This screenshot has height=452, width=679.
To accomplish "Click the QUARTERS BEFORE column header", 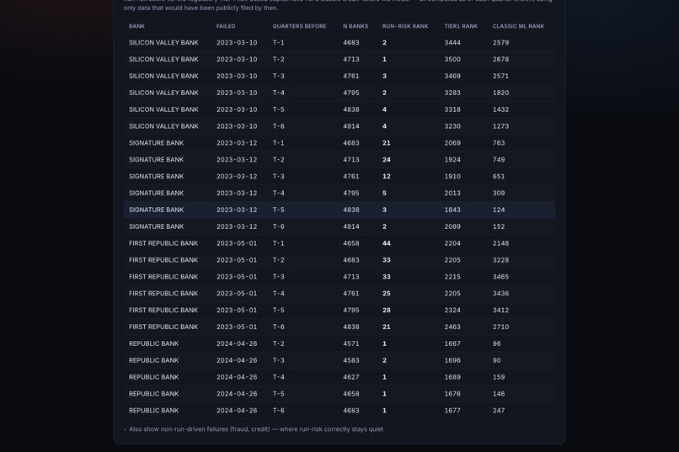I will point(300,26).
